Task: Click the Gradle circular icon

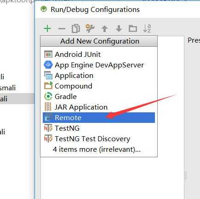Action: (x=48, y=96)
